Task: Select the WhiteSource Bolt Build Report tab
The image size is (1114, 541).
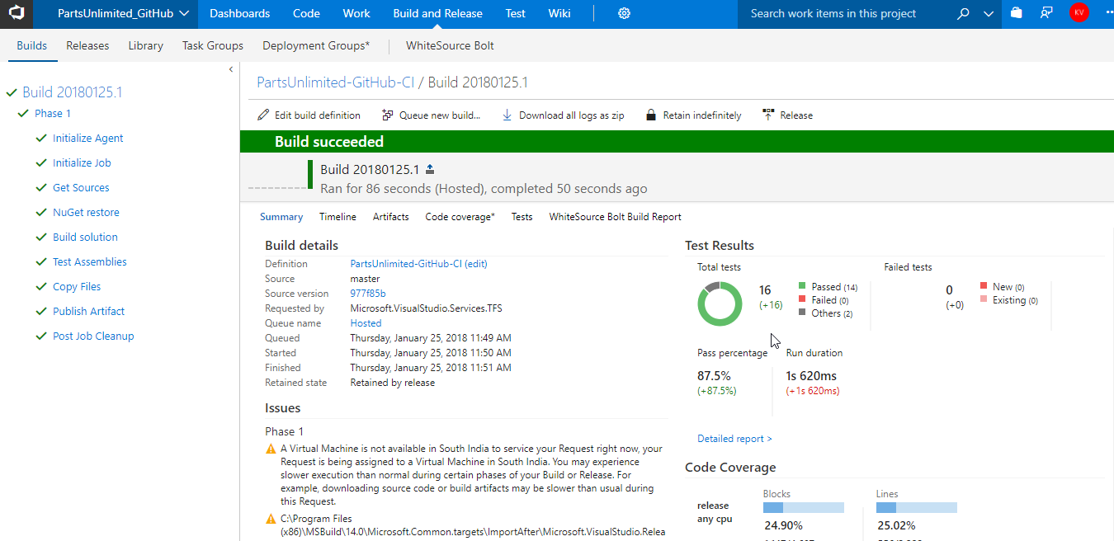Action: pyautogui.click(x=616, y=217)
